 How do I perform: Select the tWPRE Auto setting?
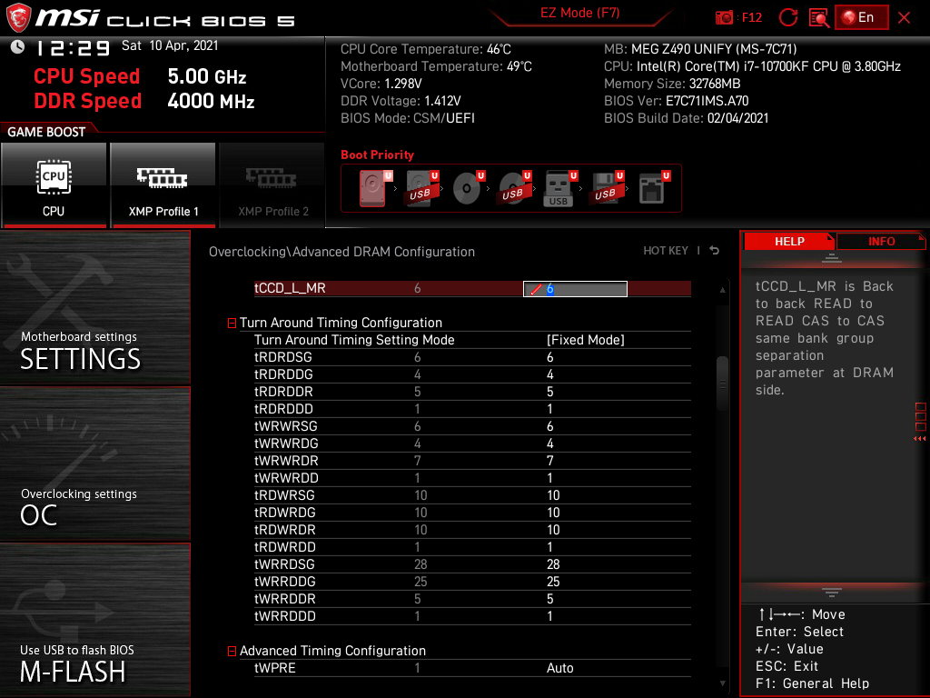pos(559,668)
